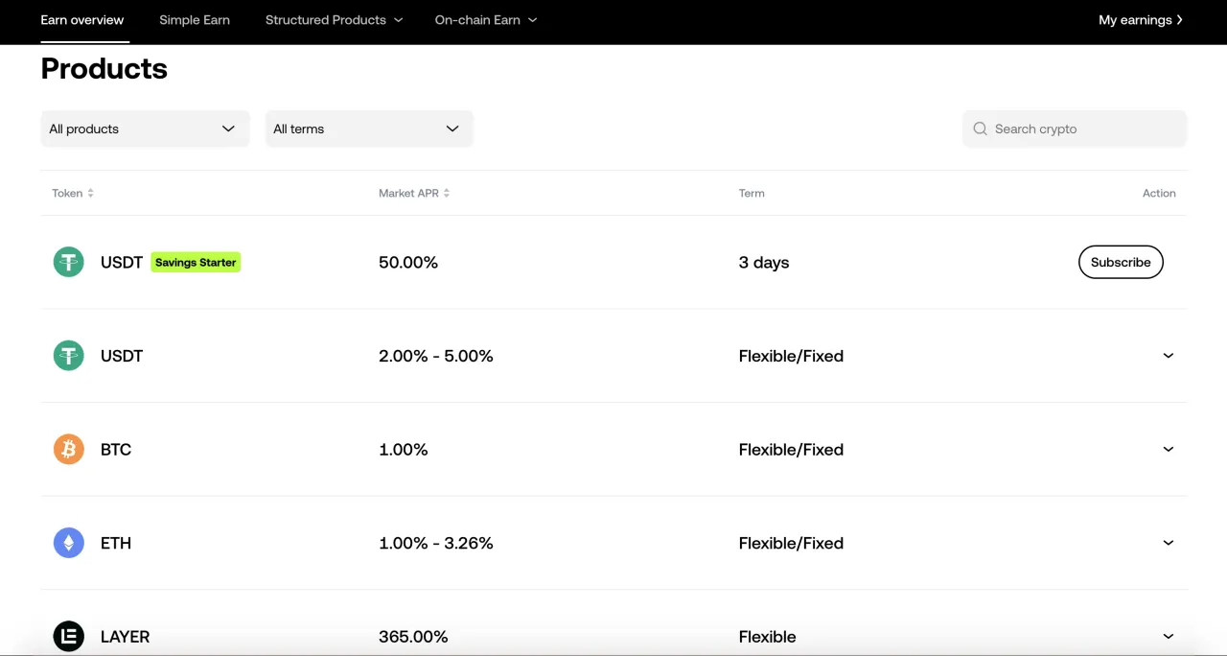The image size is (1227, 656).
Task: Click Flexible/Fixed term in BTC row
Action: pos(791,449)
